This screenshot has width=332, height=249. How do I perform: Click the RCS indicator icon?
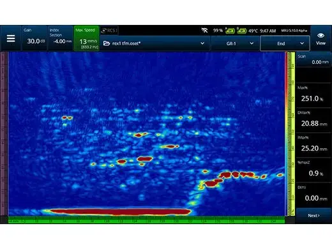[109, 31]
